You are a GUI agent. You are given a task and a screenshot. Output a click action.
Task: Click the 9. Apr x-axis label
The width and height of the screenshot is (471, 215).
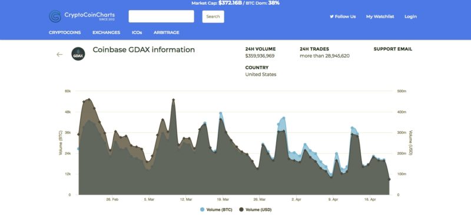click(x=333, y=199)
